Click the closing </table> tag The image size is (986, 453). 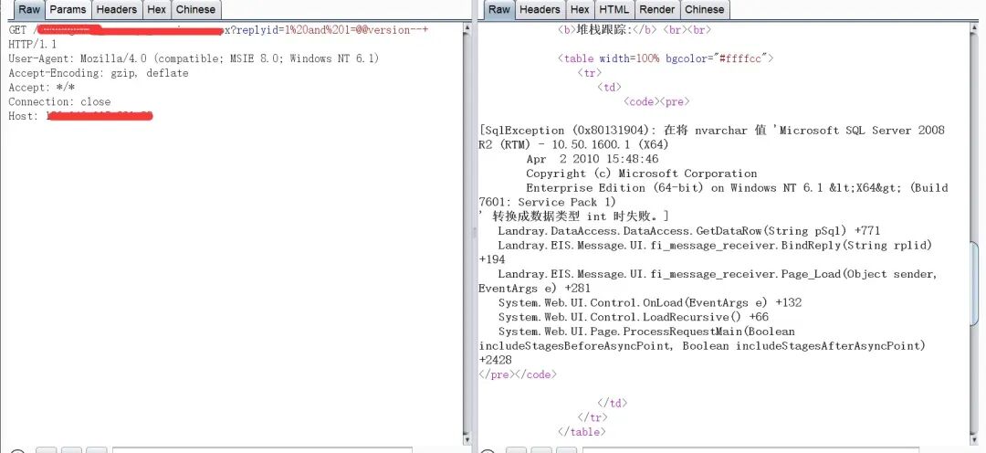click(x=582, y=432)
